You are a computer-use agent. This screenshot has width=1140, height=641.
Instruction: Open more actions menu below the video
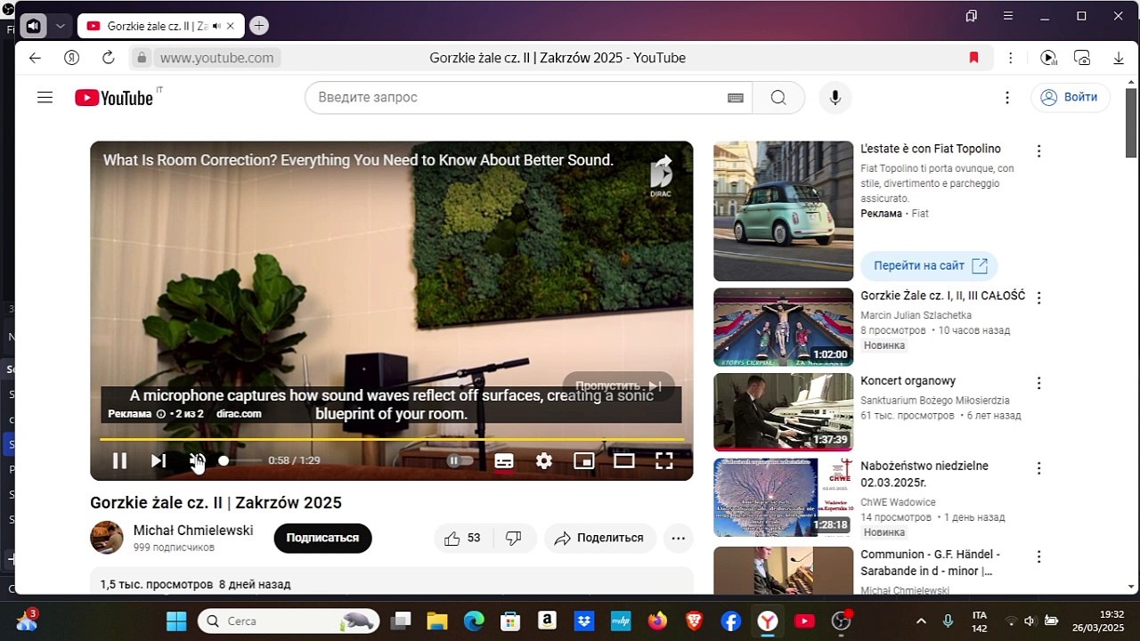(679, 538)
